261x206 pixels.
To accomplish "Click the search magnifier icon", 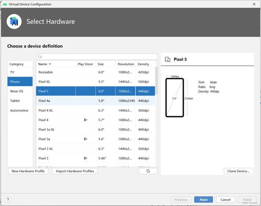I will (40, 57).
